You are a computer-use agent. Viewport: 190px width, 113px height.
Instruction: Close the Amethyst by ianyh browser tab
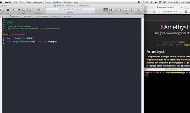[x=181, y=7]
